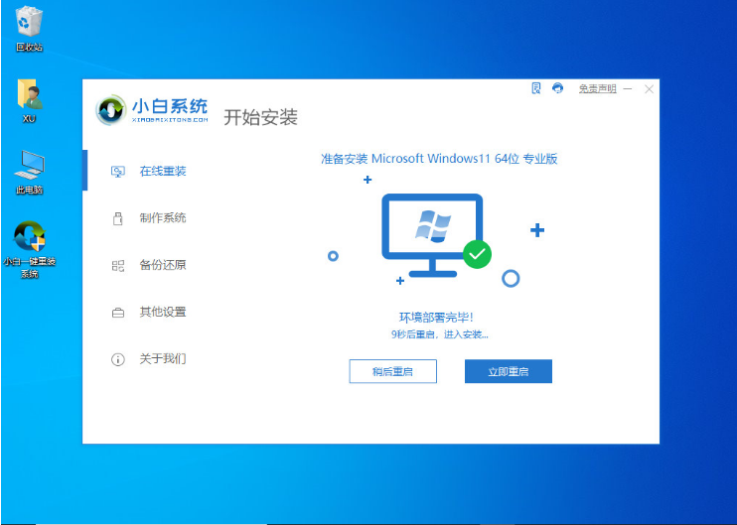Open the feedback document icon in title bar
Screen dimensions: 737x525
(535, 88)
